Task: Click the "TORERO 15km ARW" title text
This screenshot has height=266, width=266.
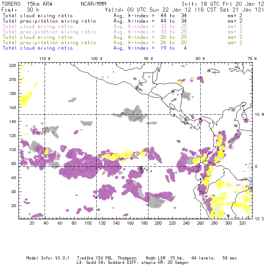Action: click(x=27, y=4)
